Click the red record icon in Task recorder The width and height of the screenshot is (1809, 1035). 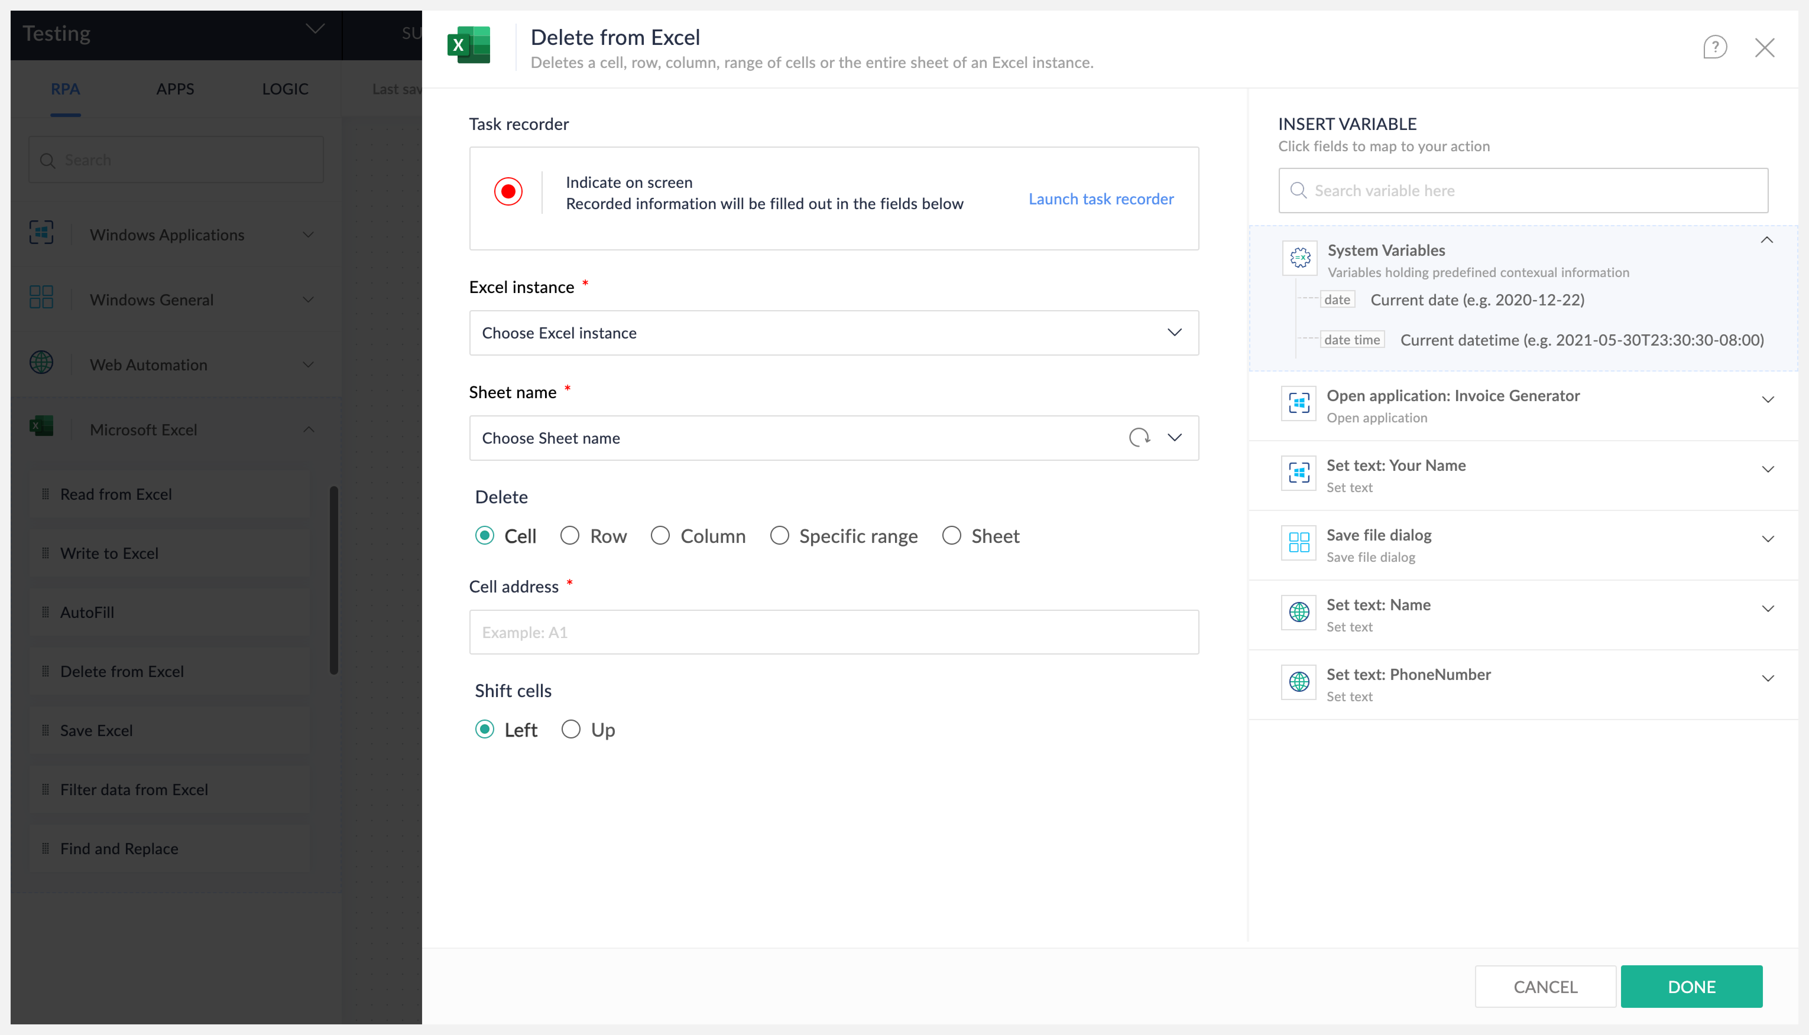pyautogui.click(x=508, y=191)
